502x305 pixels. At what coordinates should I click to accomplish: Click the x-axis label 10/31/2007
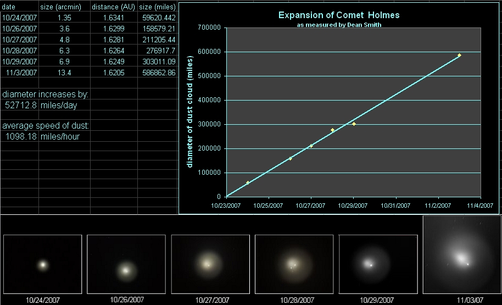pyautogui.click(x=395, y=206)
